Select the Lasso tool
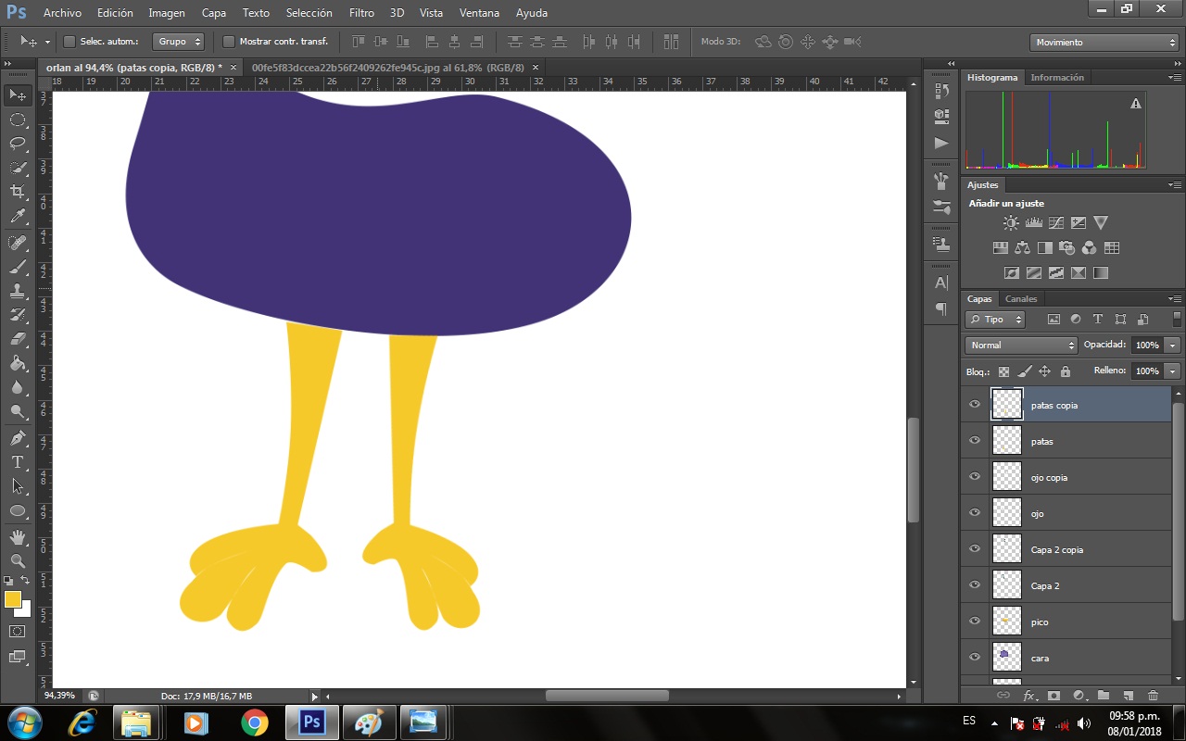 [x=18, y=144]
